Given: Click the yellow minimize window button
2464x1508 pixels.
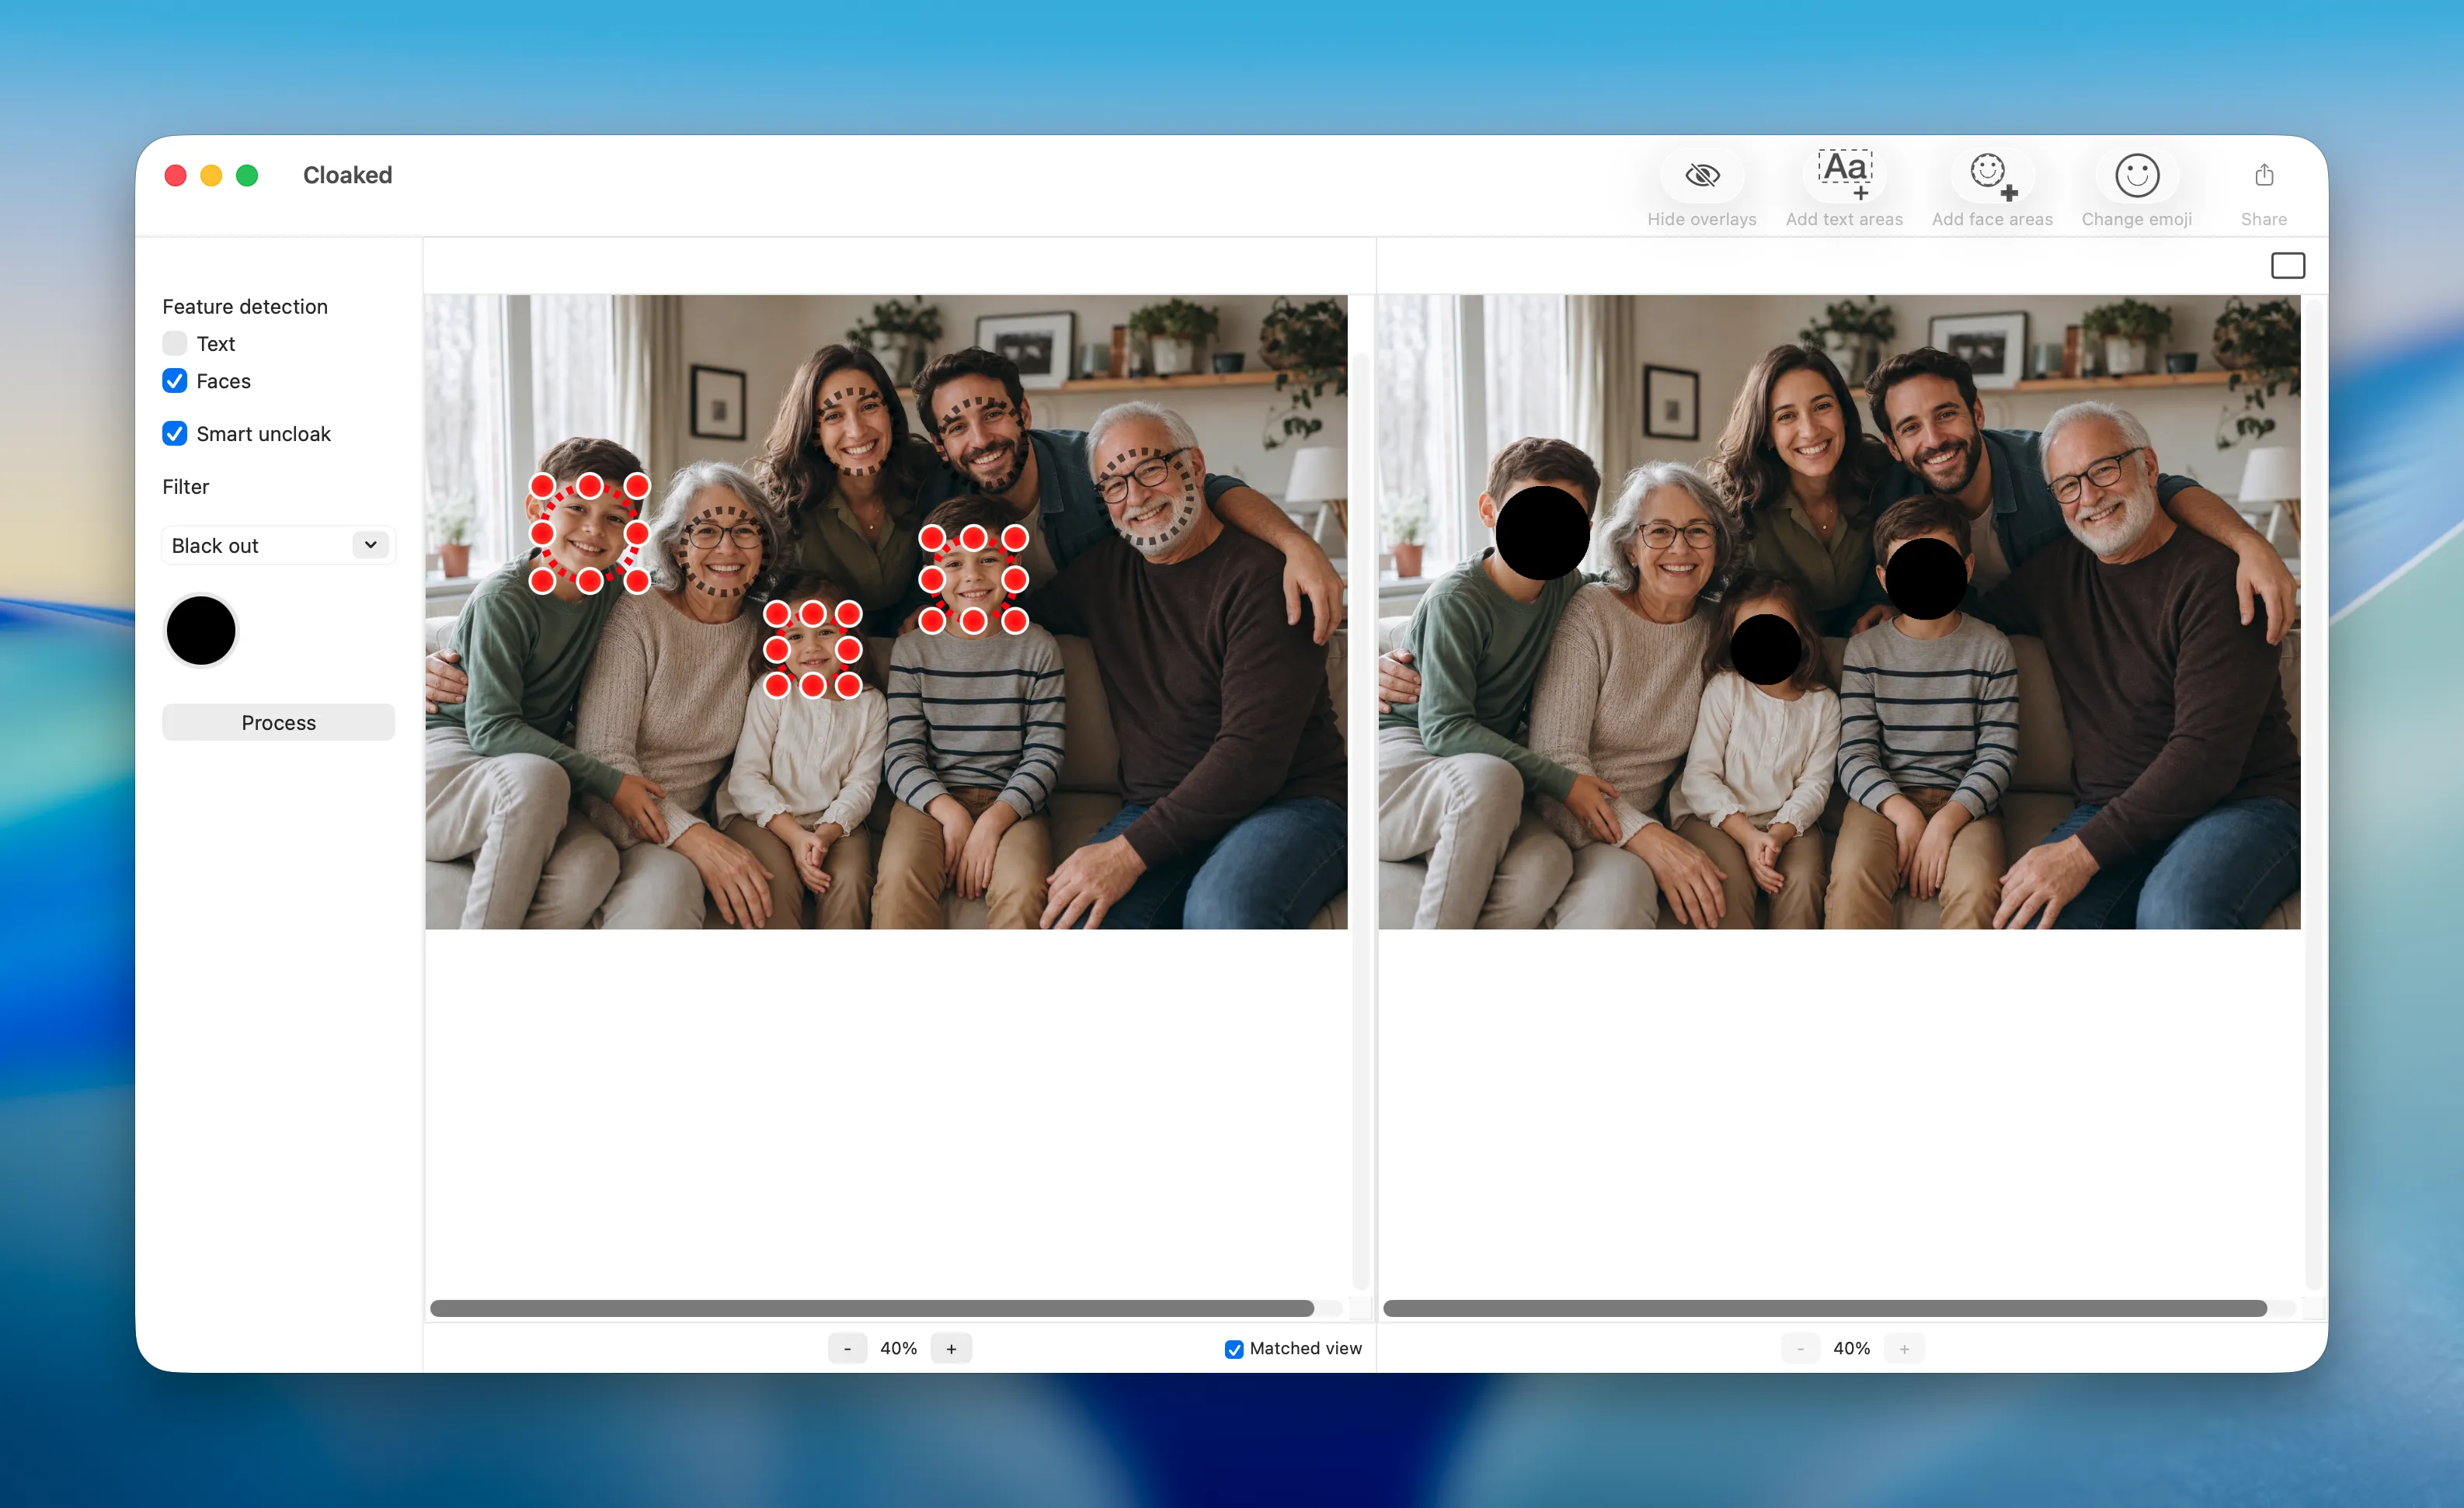Looking at the screenshot, I should 211,176.
